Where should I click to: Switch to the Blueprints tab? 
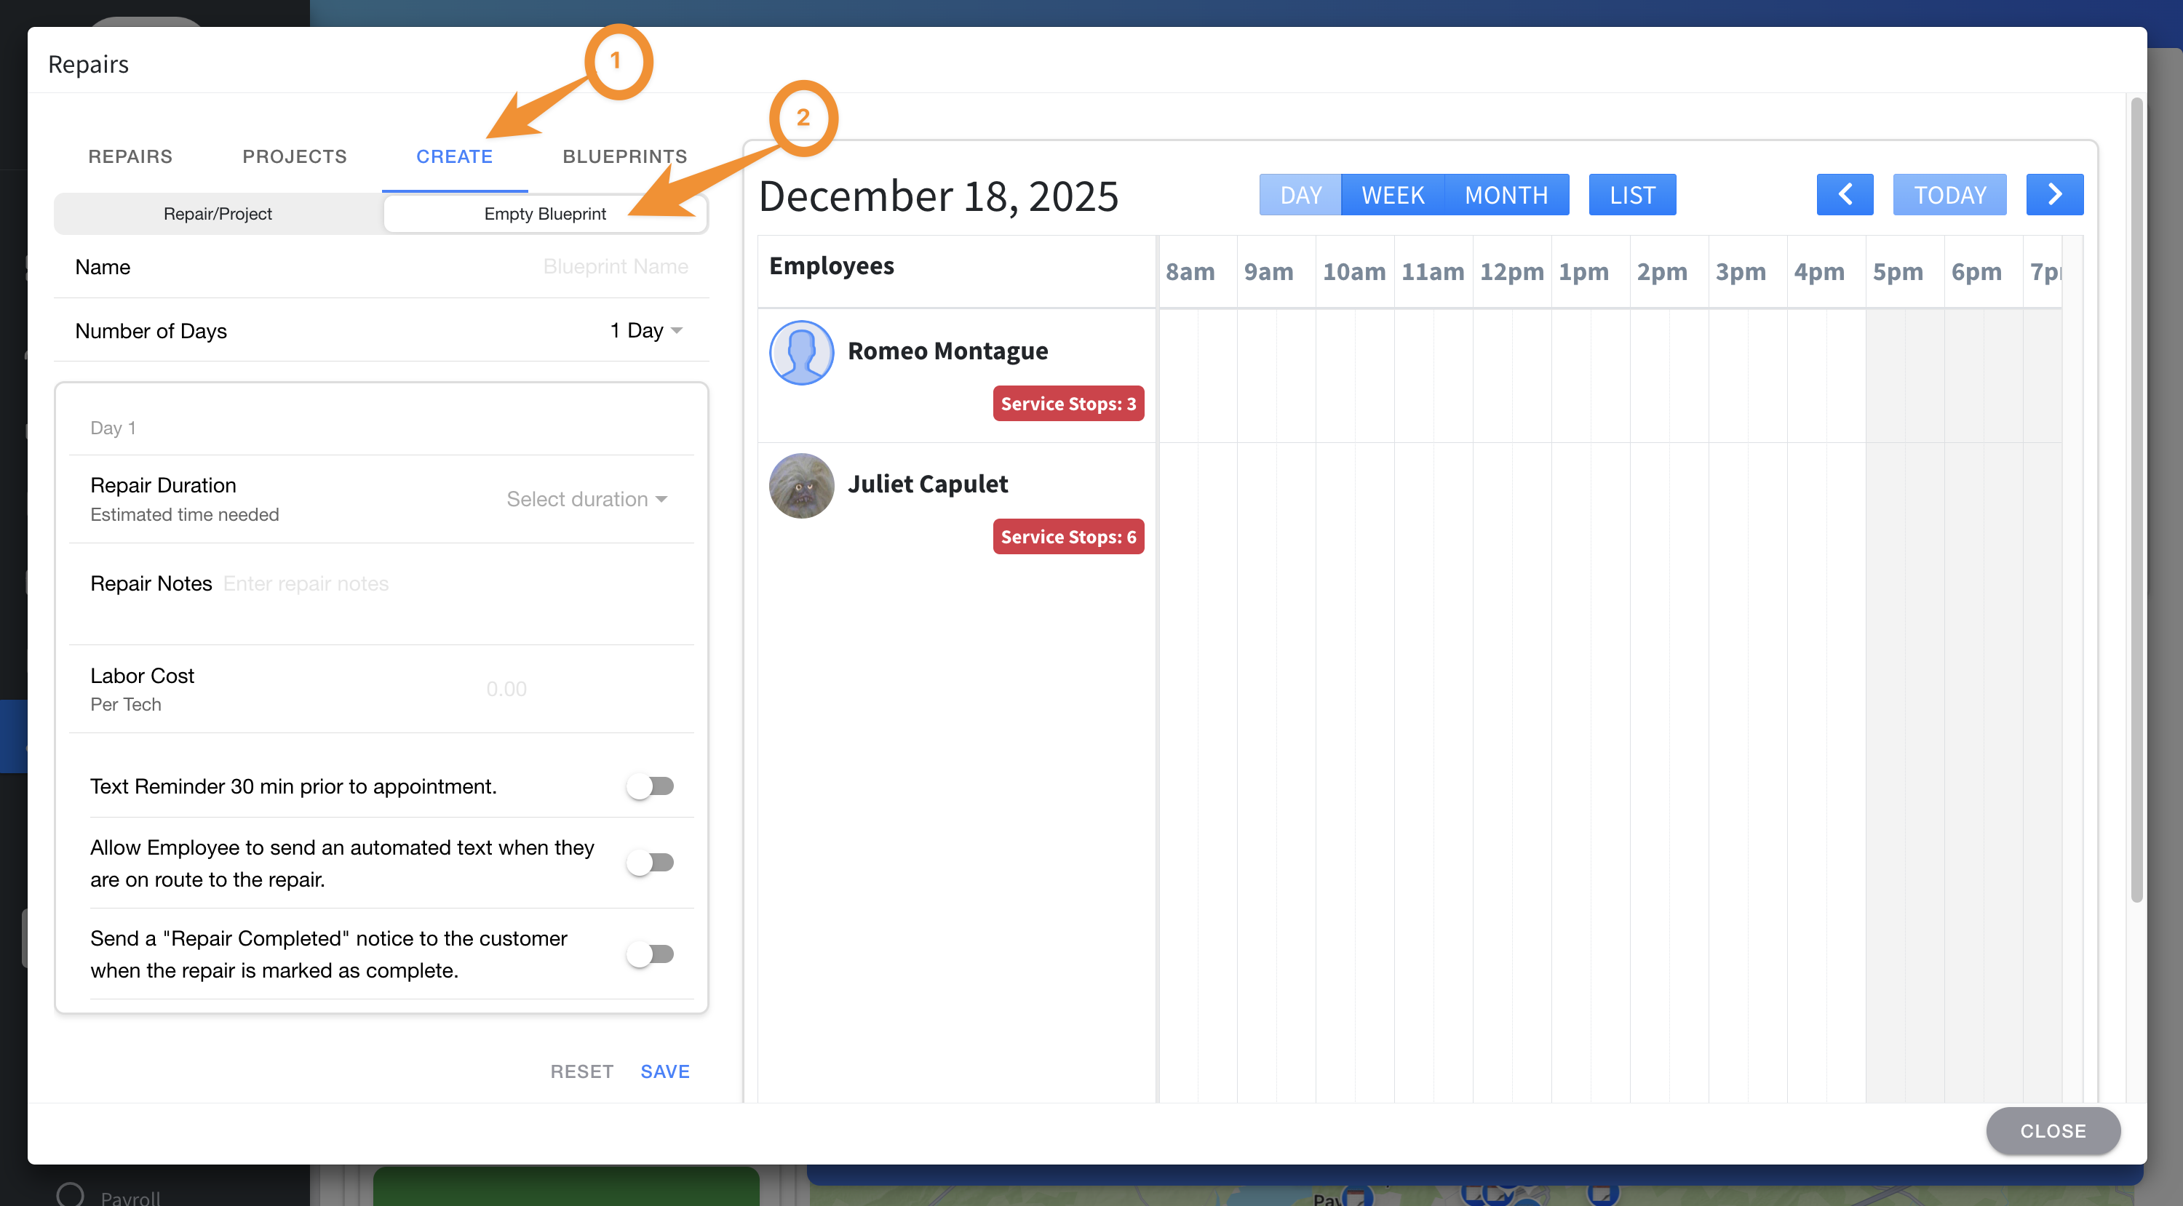tap(624, 156)
